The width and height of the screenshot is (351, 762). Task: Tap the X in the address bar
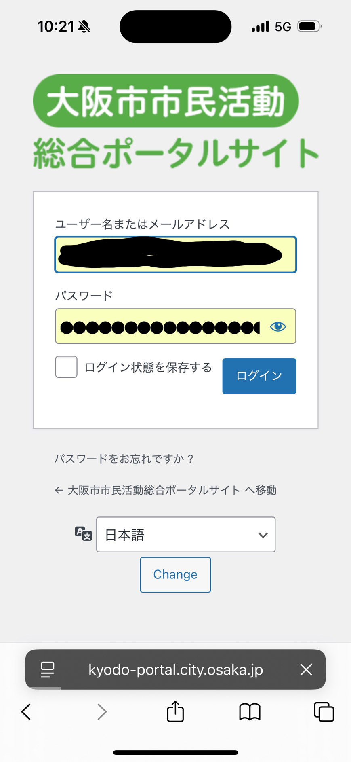[306, 670]
